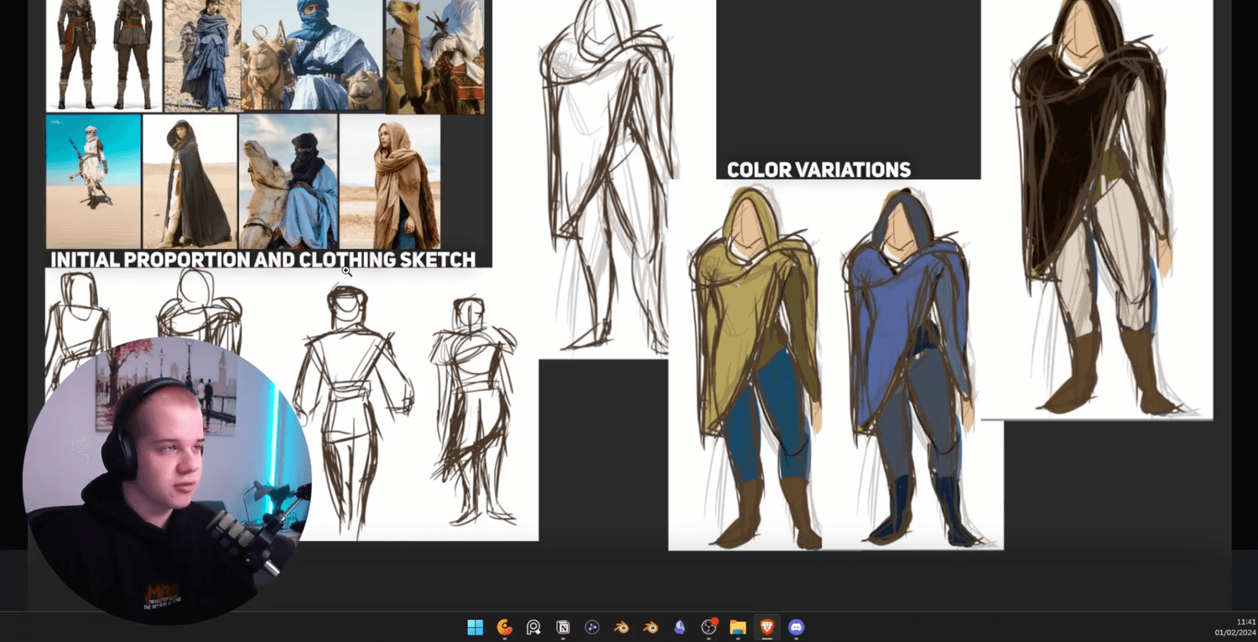Click reference photo of woman in tan shawl
The width and height of the screenshot is (1258, 642).
pos(390,181)
